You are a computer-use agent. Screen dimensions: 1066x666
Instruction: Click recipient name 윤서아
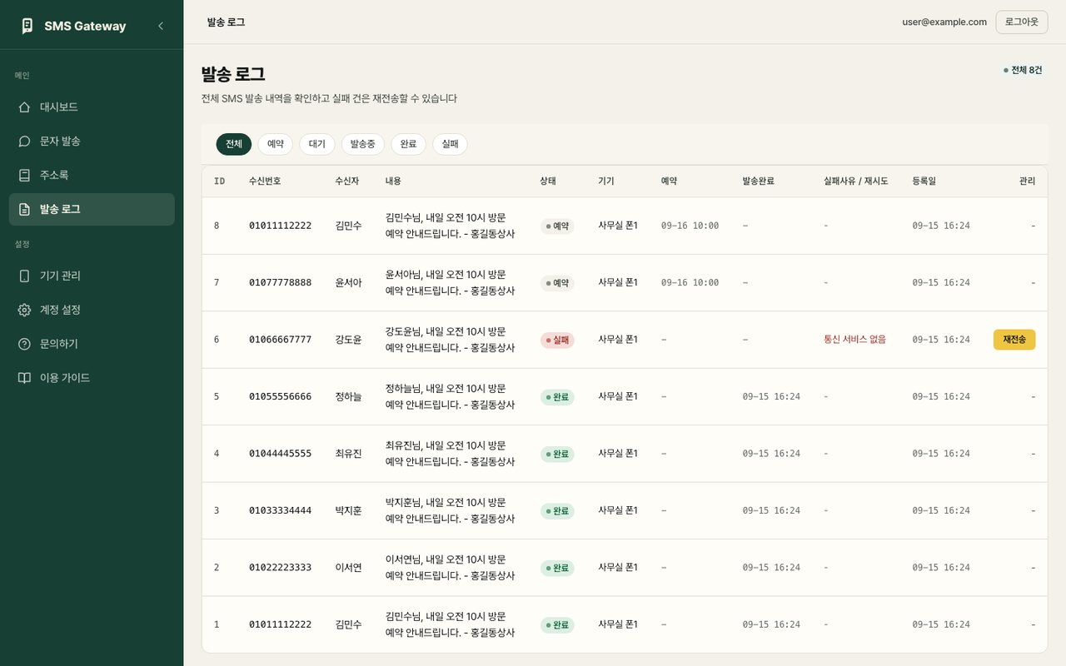[x=349, y=283]
